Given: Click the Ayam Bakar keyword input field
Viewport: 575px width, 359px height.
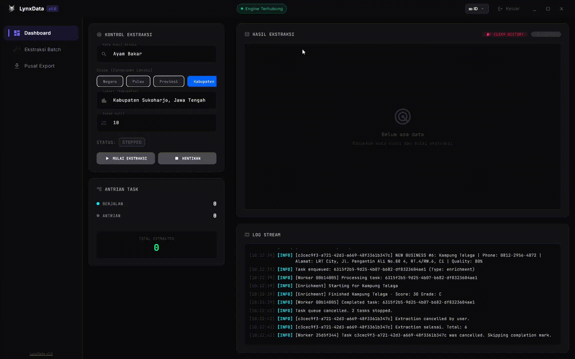Looking at the screenshot, I should [156, 54].
